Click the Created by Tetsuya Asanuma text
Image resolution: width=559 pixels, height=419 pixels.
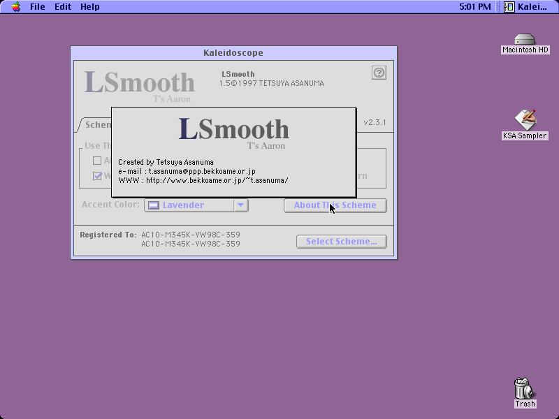coord(166,163)
